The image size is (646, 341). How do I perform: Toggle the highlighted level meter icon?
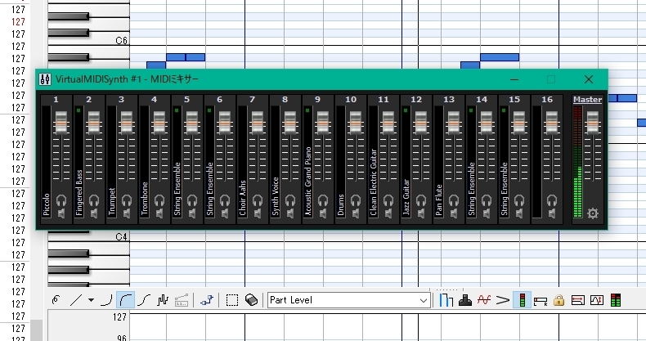(x=522, y=300)
